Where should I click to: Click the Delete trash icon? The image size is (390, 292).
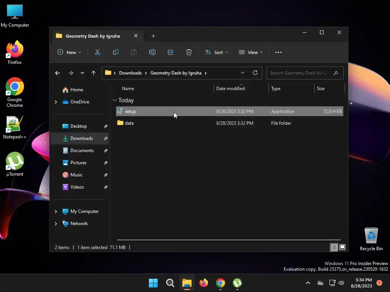(x=189, y=52)
